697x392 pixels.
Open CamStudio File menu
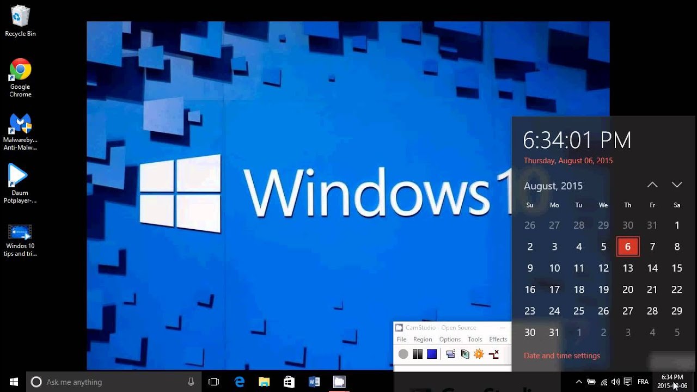tap(401, 339)
